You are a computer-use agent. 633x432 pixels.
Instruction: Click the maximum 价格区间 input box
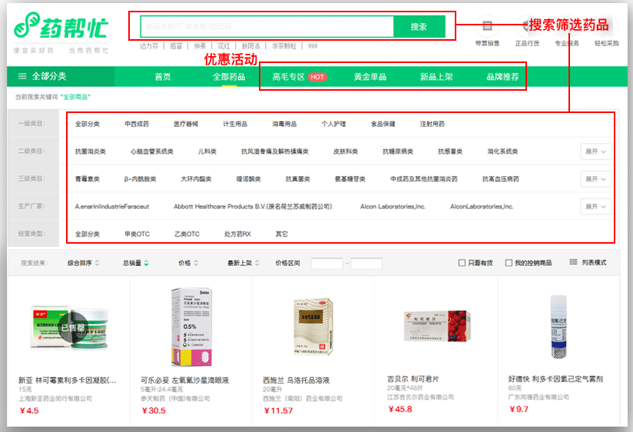tap(366, 264)
